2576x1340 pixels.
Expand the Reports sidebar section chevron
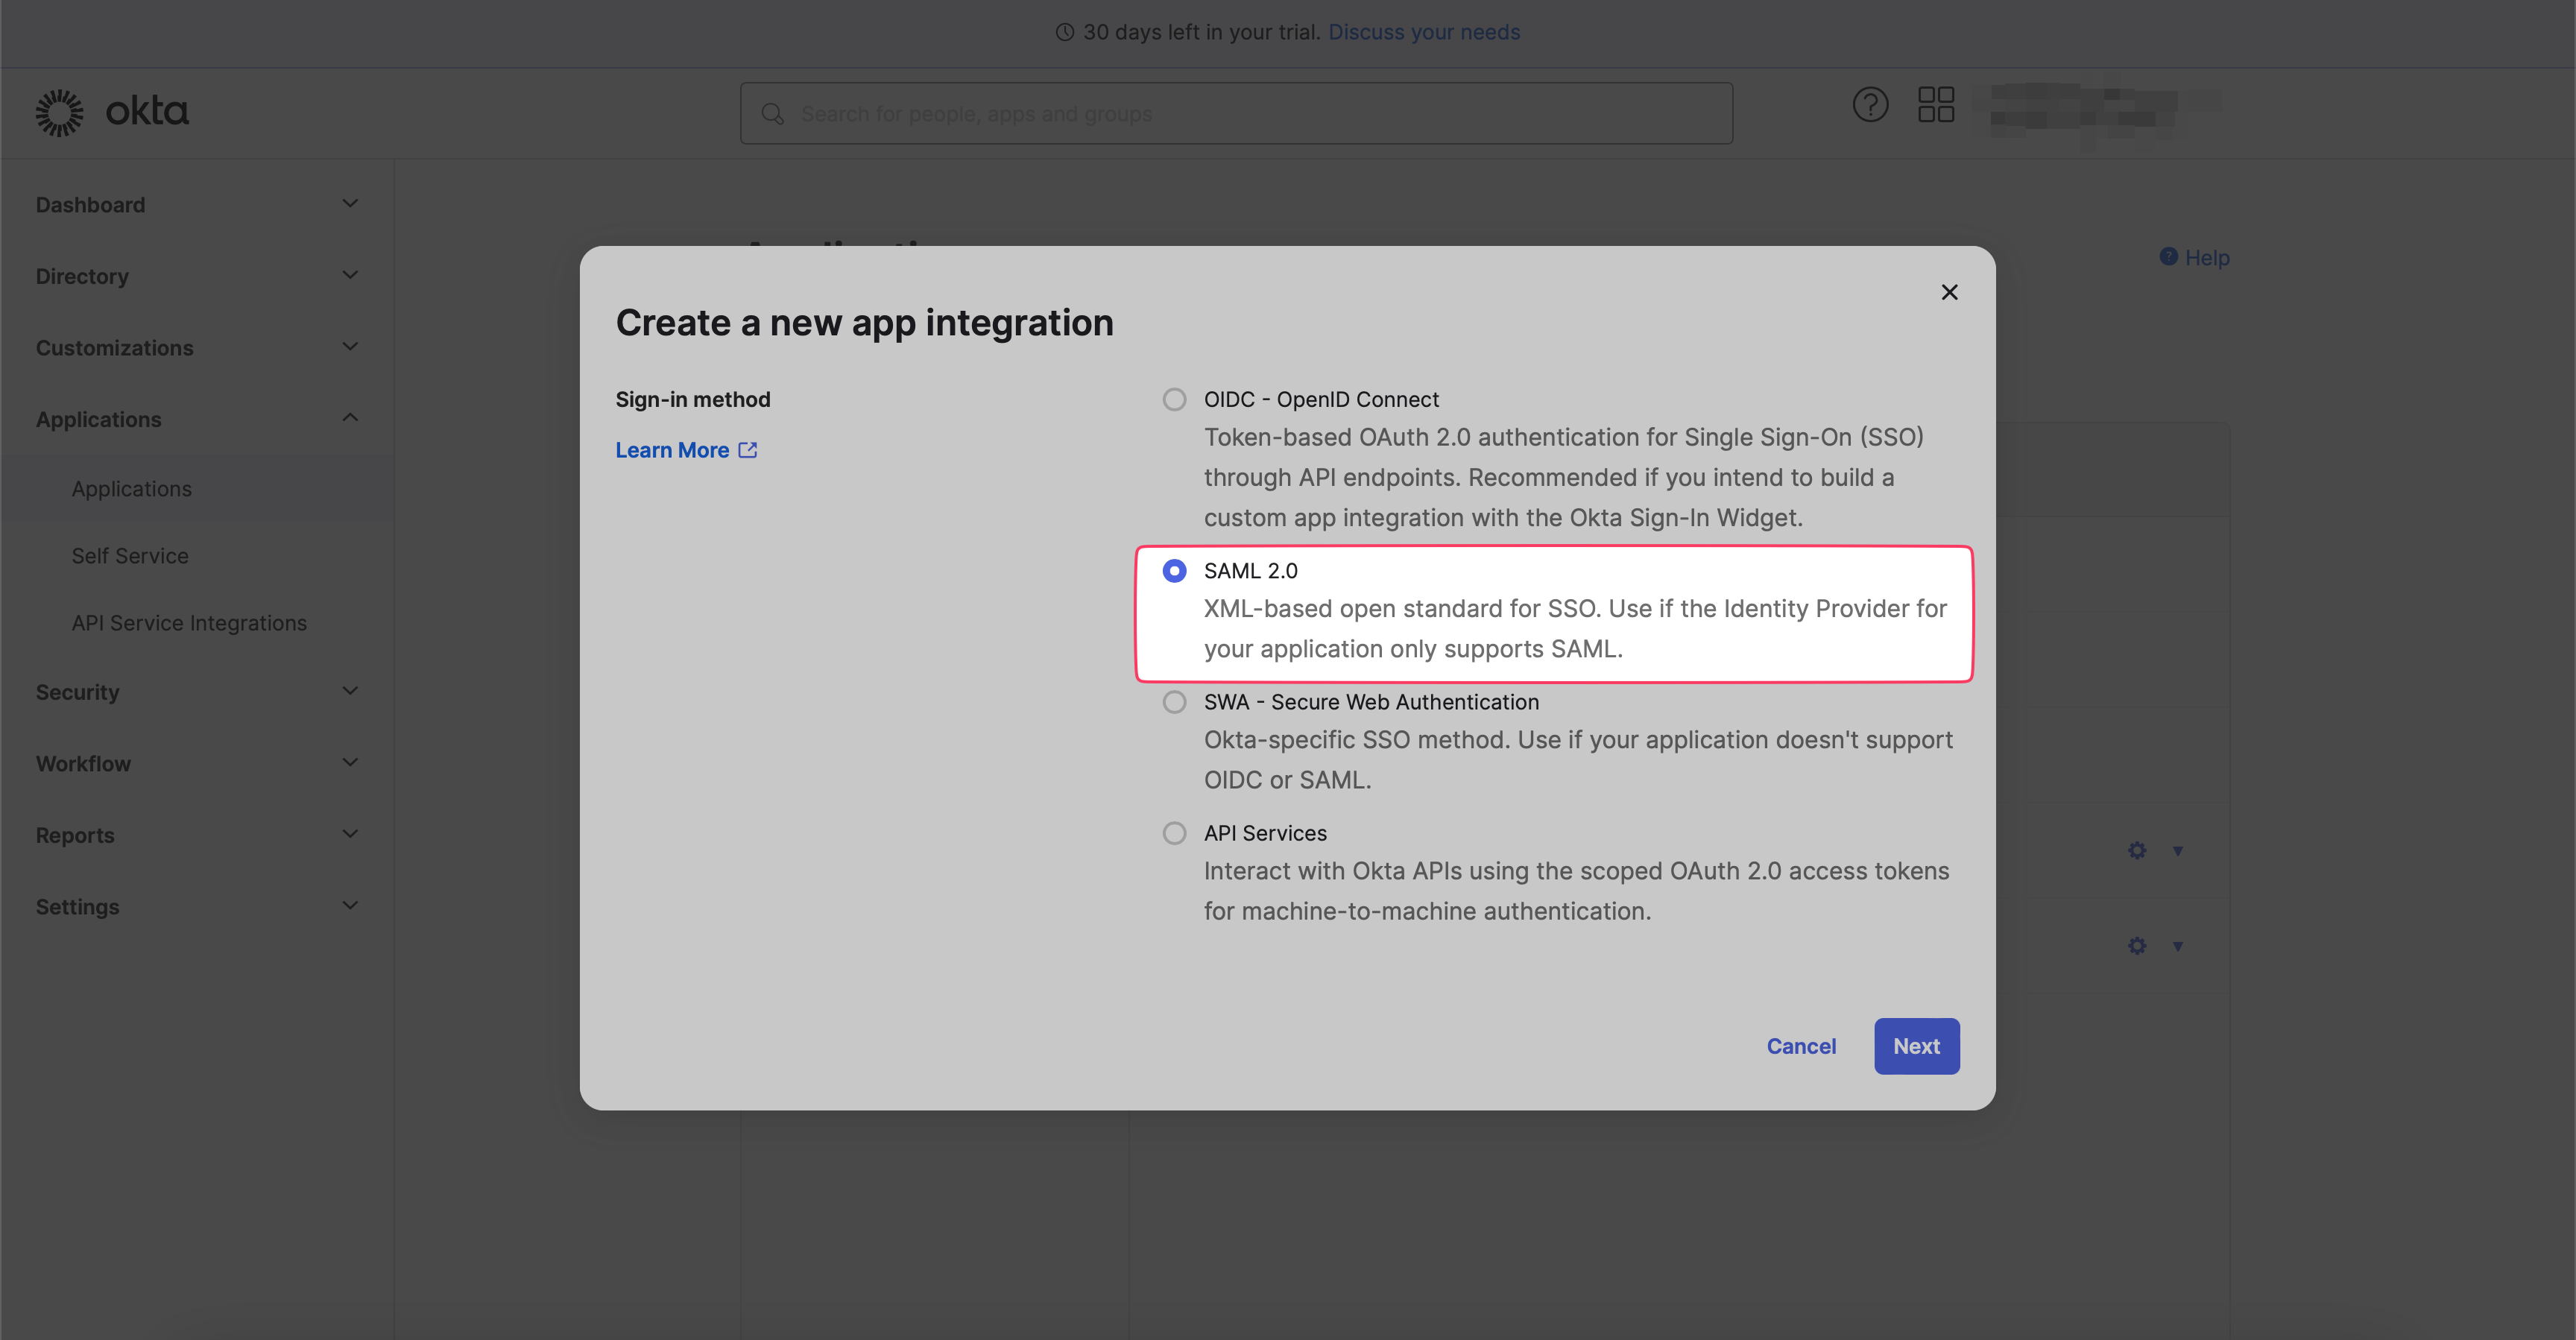click(x=350, y=834)
